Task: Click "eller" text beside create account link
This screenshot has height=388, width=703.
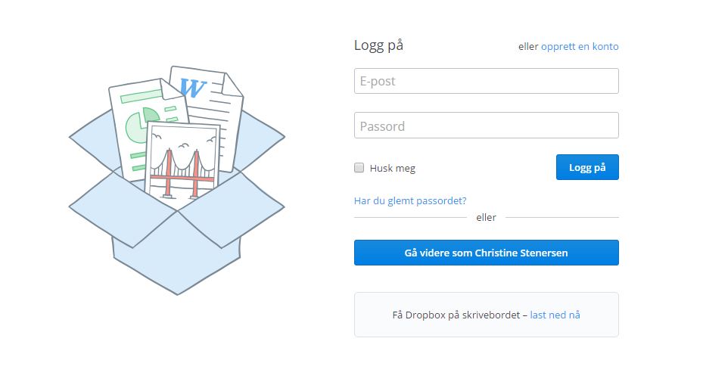Action: coord(528,46)
